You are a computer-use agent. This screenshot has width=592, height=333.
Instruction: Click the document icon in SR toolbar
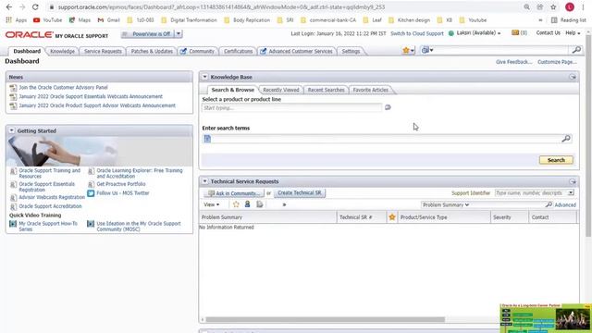[260, 204]
